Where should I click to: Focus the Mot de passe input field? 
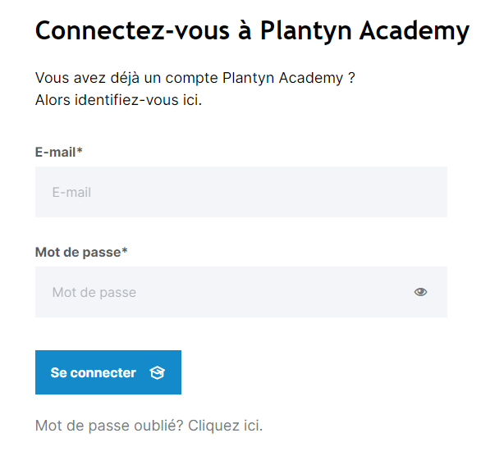coord(241,292)
